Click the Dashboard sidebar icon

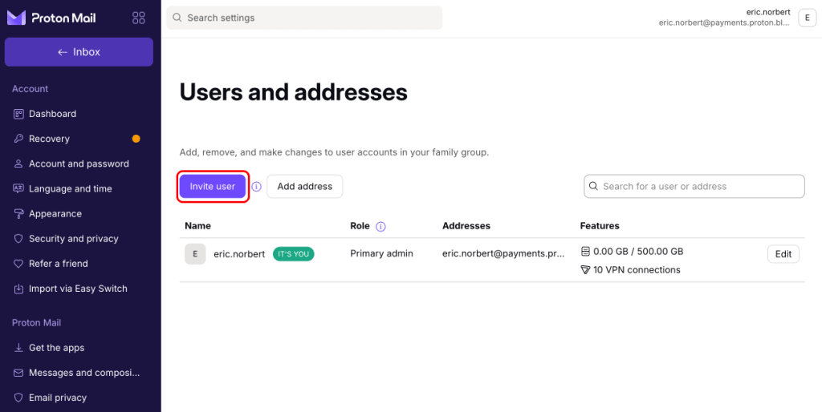tap(18, 114)
